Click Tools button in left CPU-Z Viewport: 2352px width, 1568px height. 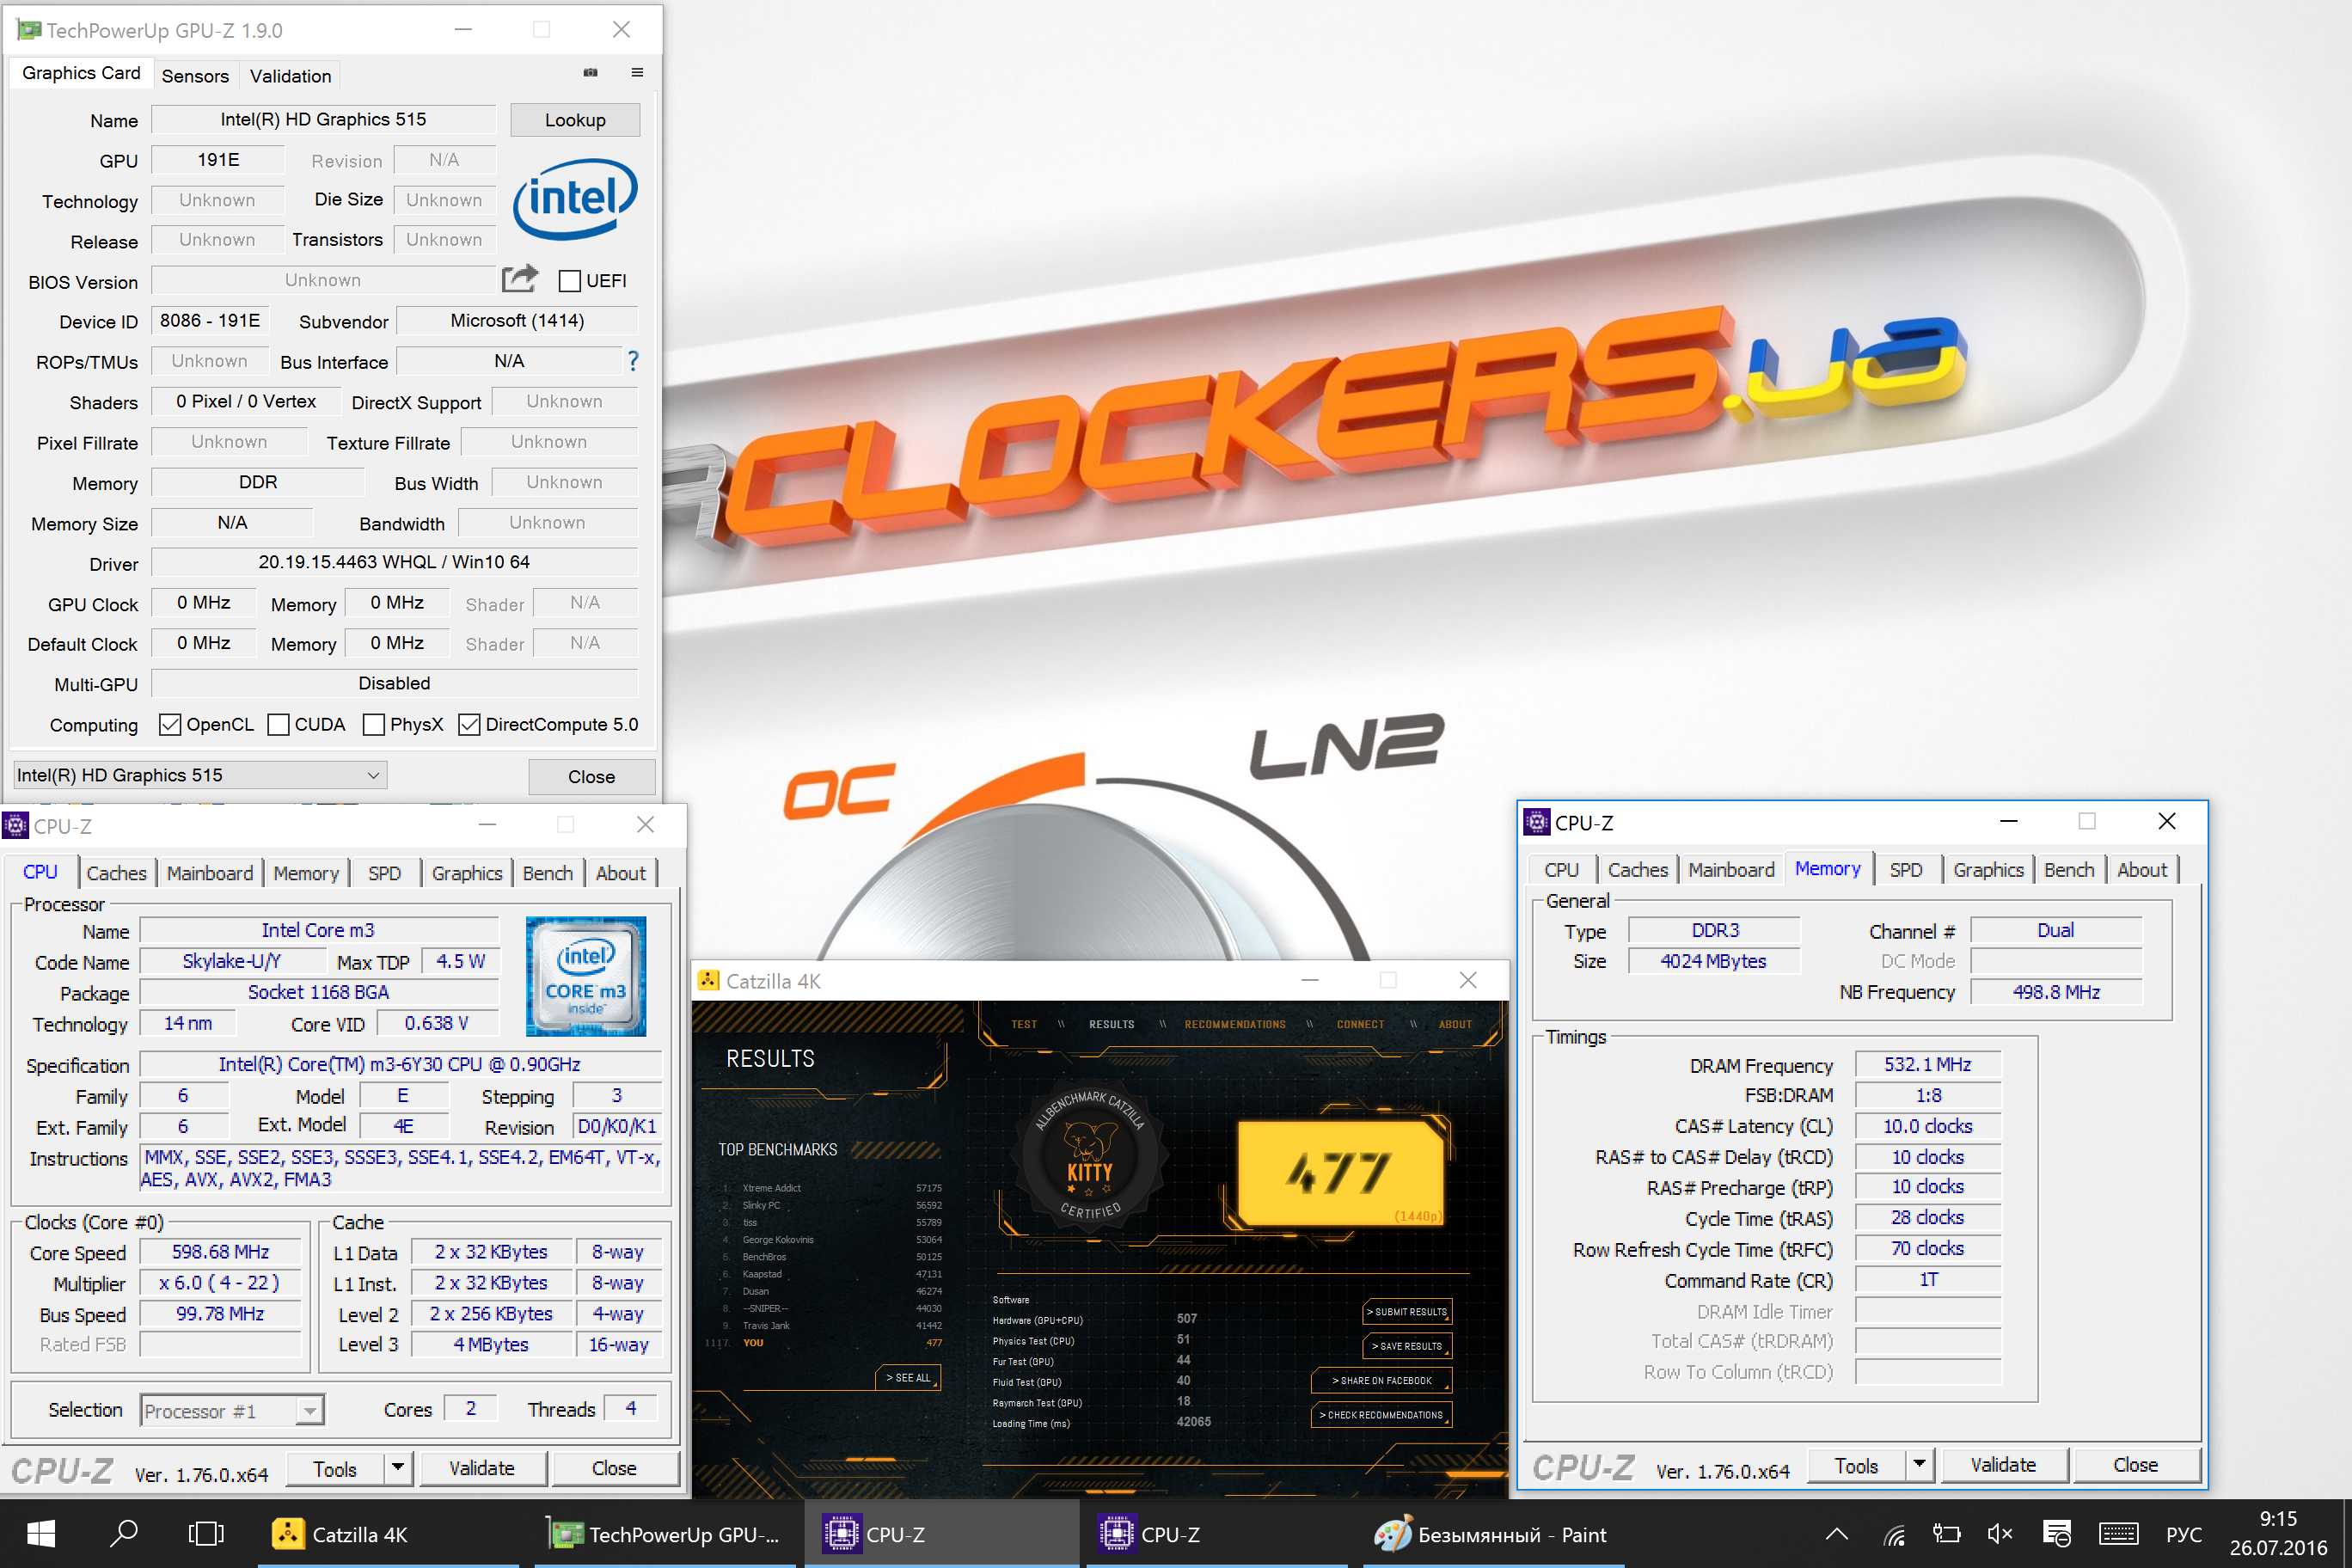pos(335,1467)
